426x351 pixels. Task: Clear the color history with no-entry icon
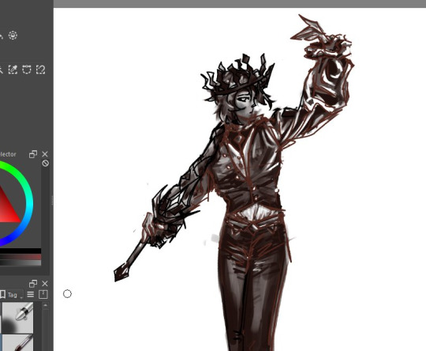[x=46, y=163]
